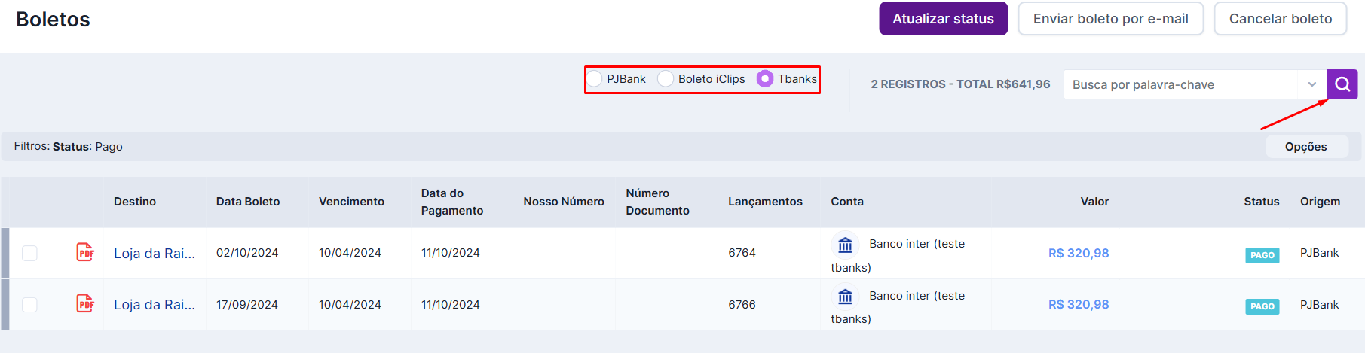Image resolution: width=1365 pixels, height=353 pixels.
Task: Open PDF icon for 02/10/2024 boleto
Action: click(85, 252)
